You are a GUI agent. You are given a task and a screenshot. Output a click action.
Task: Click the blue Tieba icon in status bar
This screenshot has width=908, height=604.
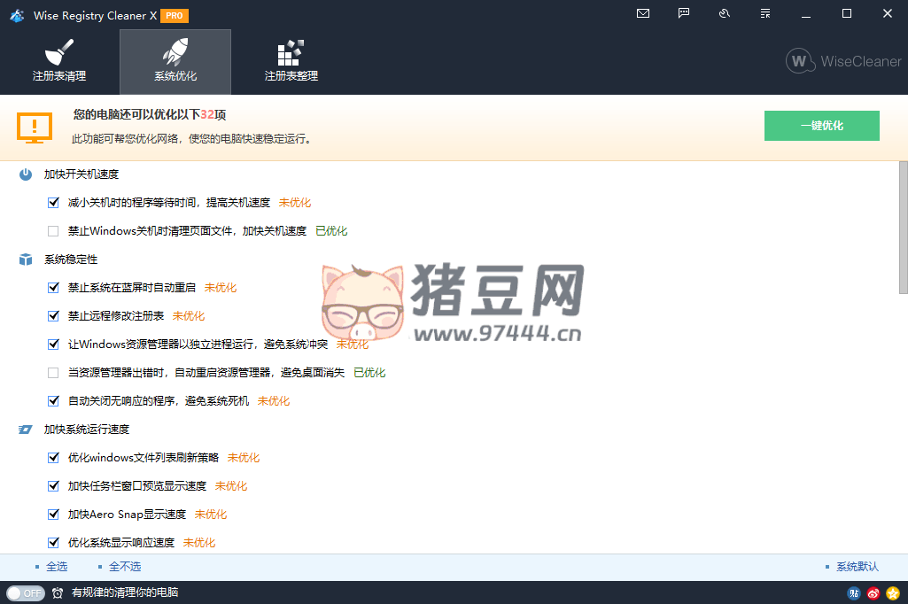[854, 593]
